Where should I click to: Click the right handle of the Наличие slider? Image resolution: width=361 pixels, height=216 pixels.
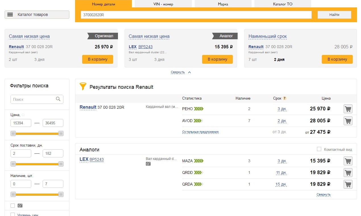[61, 194]
